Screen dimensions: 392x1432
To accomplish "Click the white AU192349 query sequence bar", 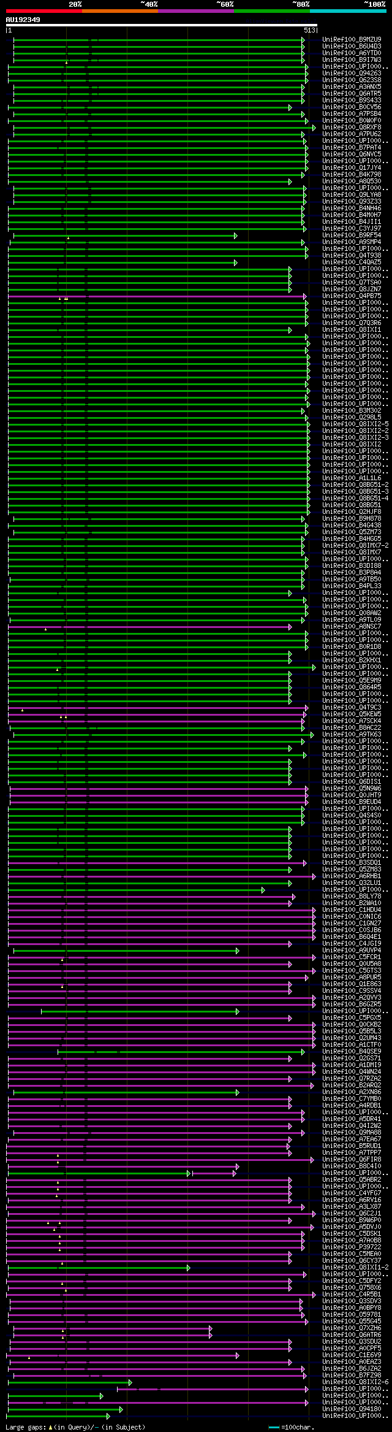I will 161,26.
